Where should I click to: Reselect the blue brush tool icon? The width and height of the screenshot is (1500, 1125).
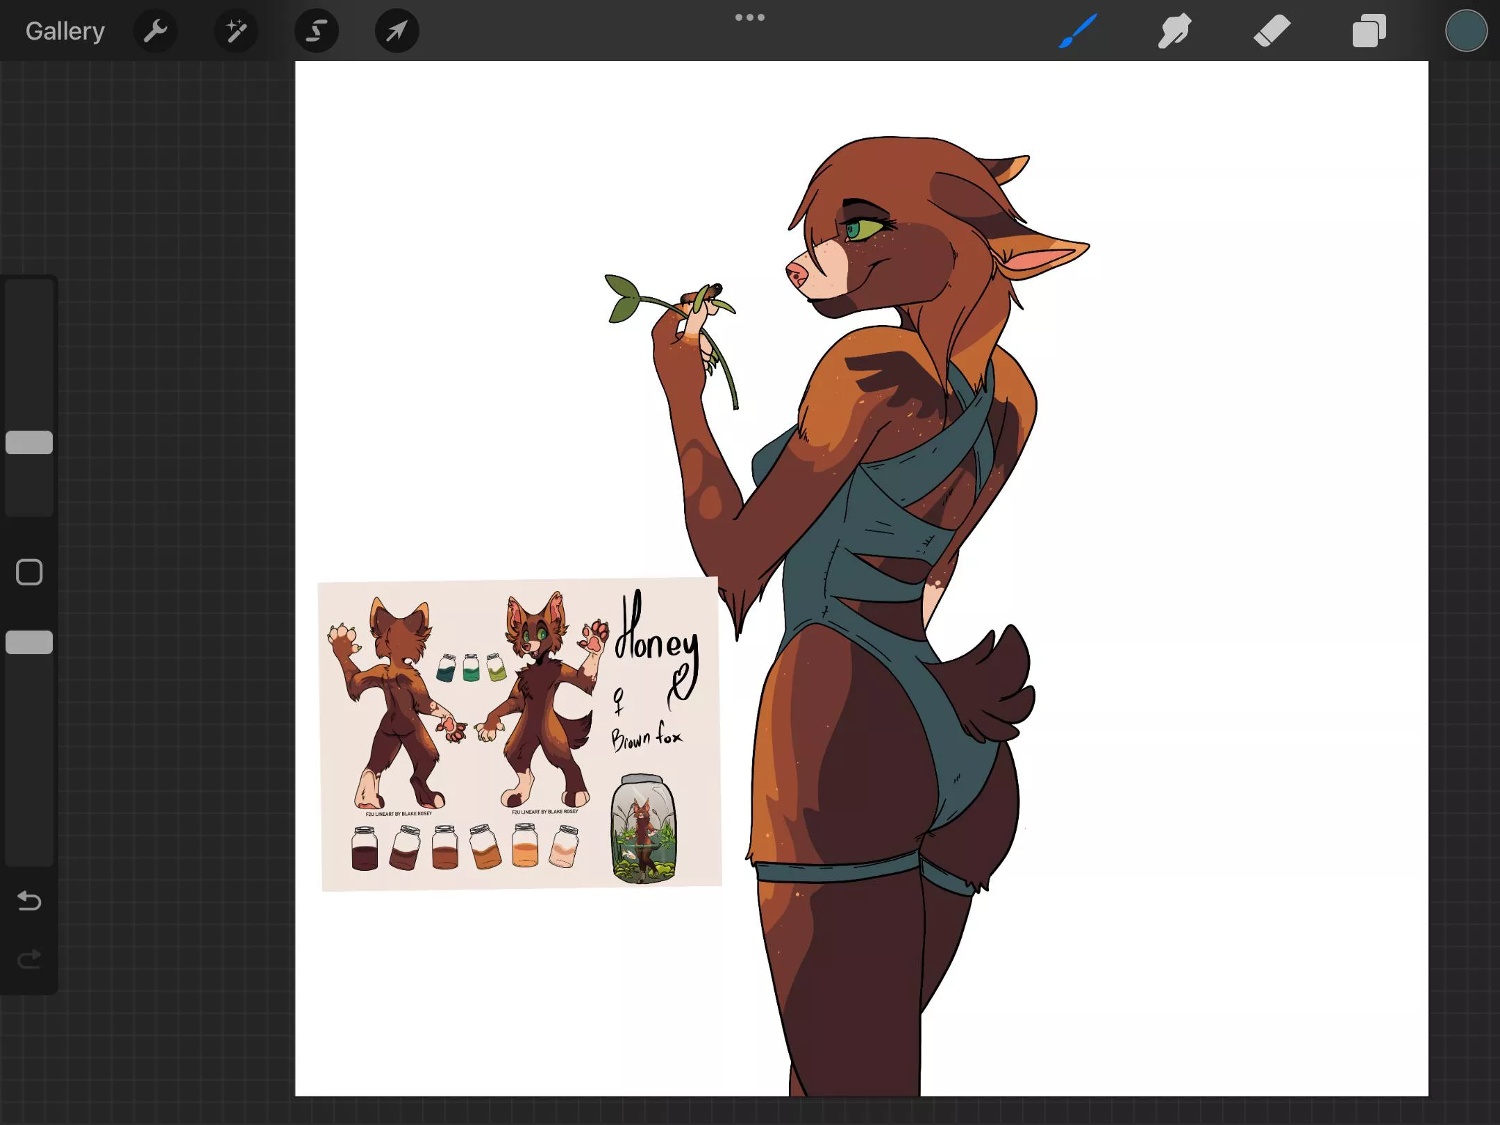1077,30
